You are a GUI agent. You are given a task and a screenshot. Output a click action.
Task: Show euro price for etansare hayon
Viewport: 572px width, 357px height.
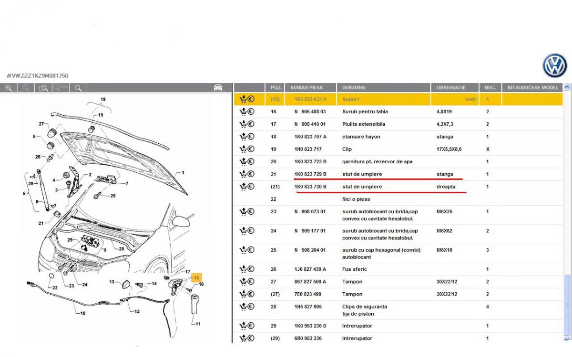251,136
